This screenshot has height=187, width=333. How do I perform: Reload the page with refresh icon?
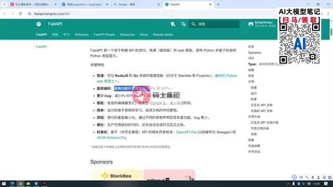coord(20,14)
